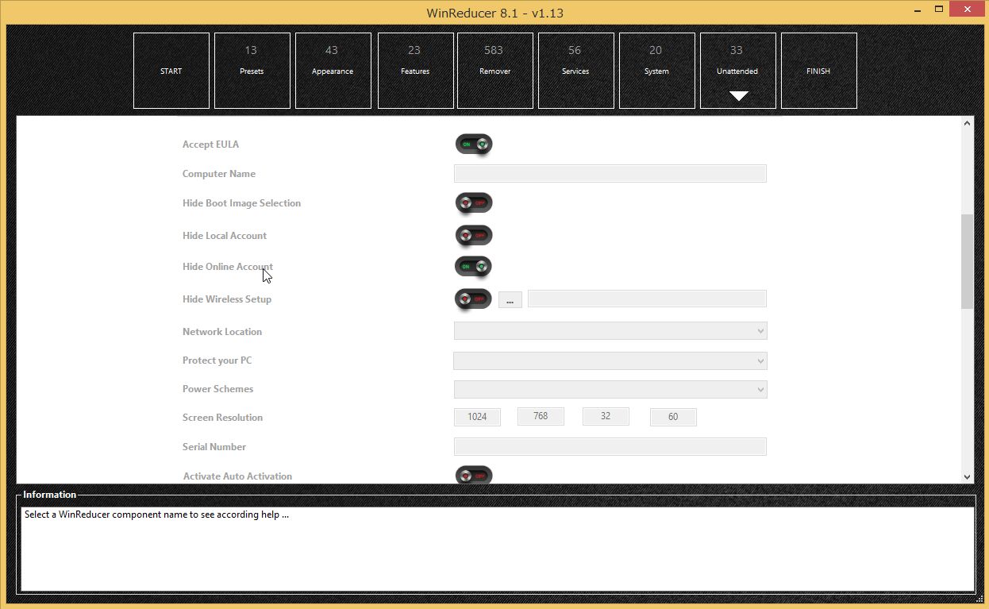The image size is (989, 609).
Task: Open the Services tile
Action: click(x=575, y=71)
